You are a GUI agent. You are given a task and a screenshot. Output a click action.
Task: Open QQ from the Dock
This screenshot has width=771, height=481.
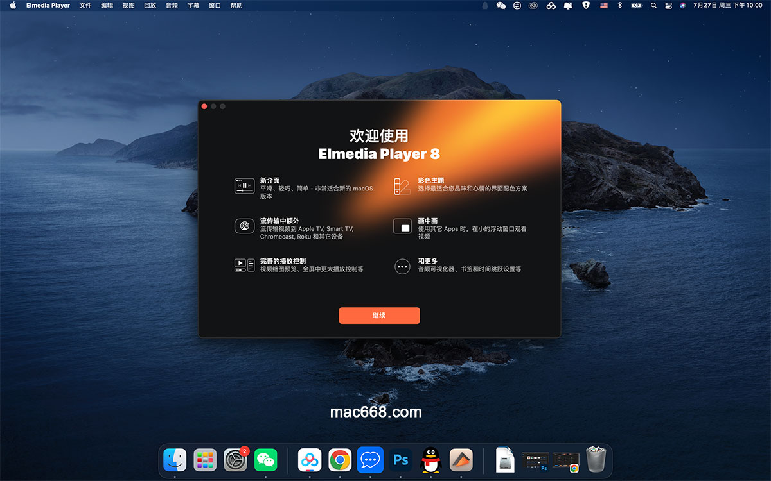coord(430,460)
